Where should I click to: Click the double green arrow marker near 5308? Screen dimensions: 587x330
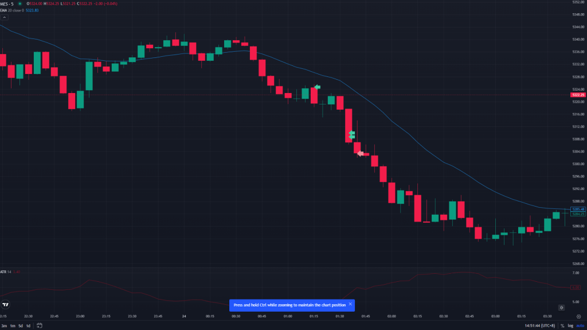point(352,135)
